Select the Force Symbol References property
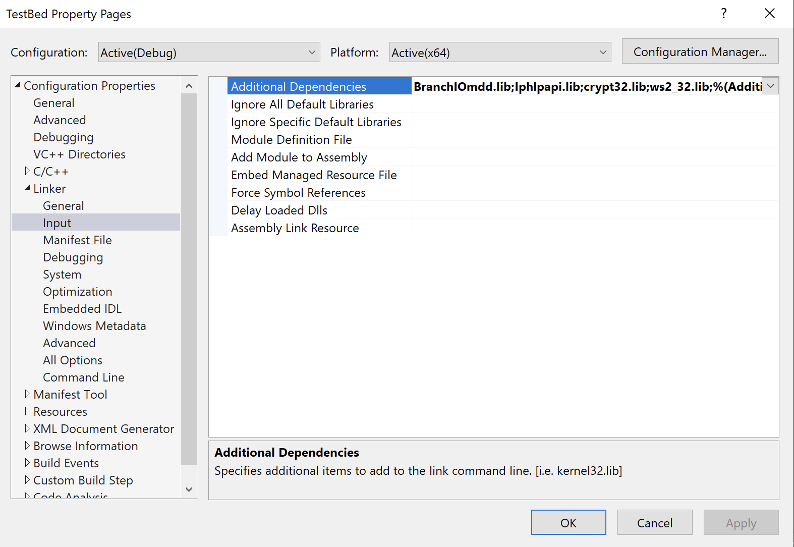Viewport: 794px width, 547px height. 298,193
